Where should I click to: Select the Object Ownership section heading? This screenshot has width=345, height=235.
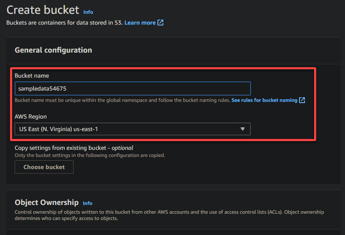tap(47, 202)
